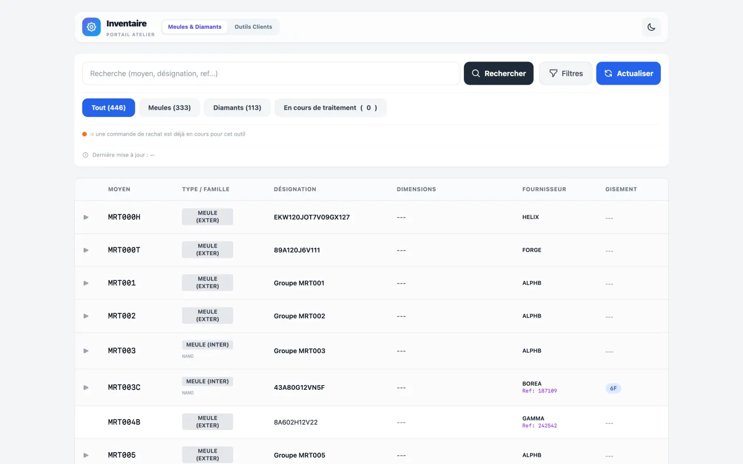The width and height of the screenshot is (743, 464).
Task: Expand the MRT003C row
Action: (x=86, y=387)
